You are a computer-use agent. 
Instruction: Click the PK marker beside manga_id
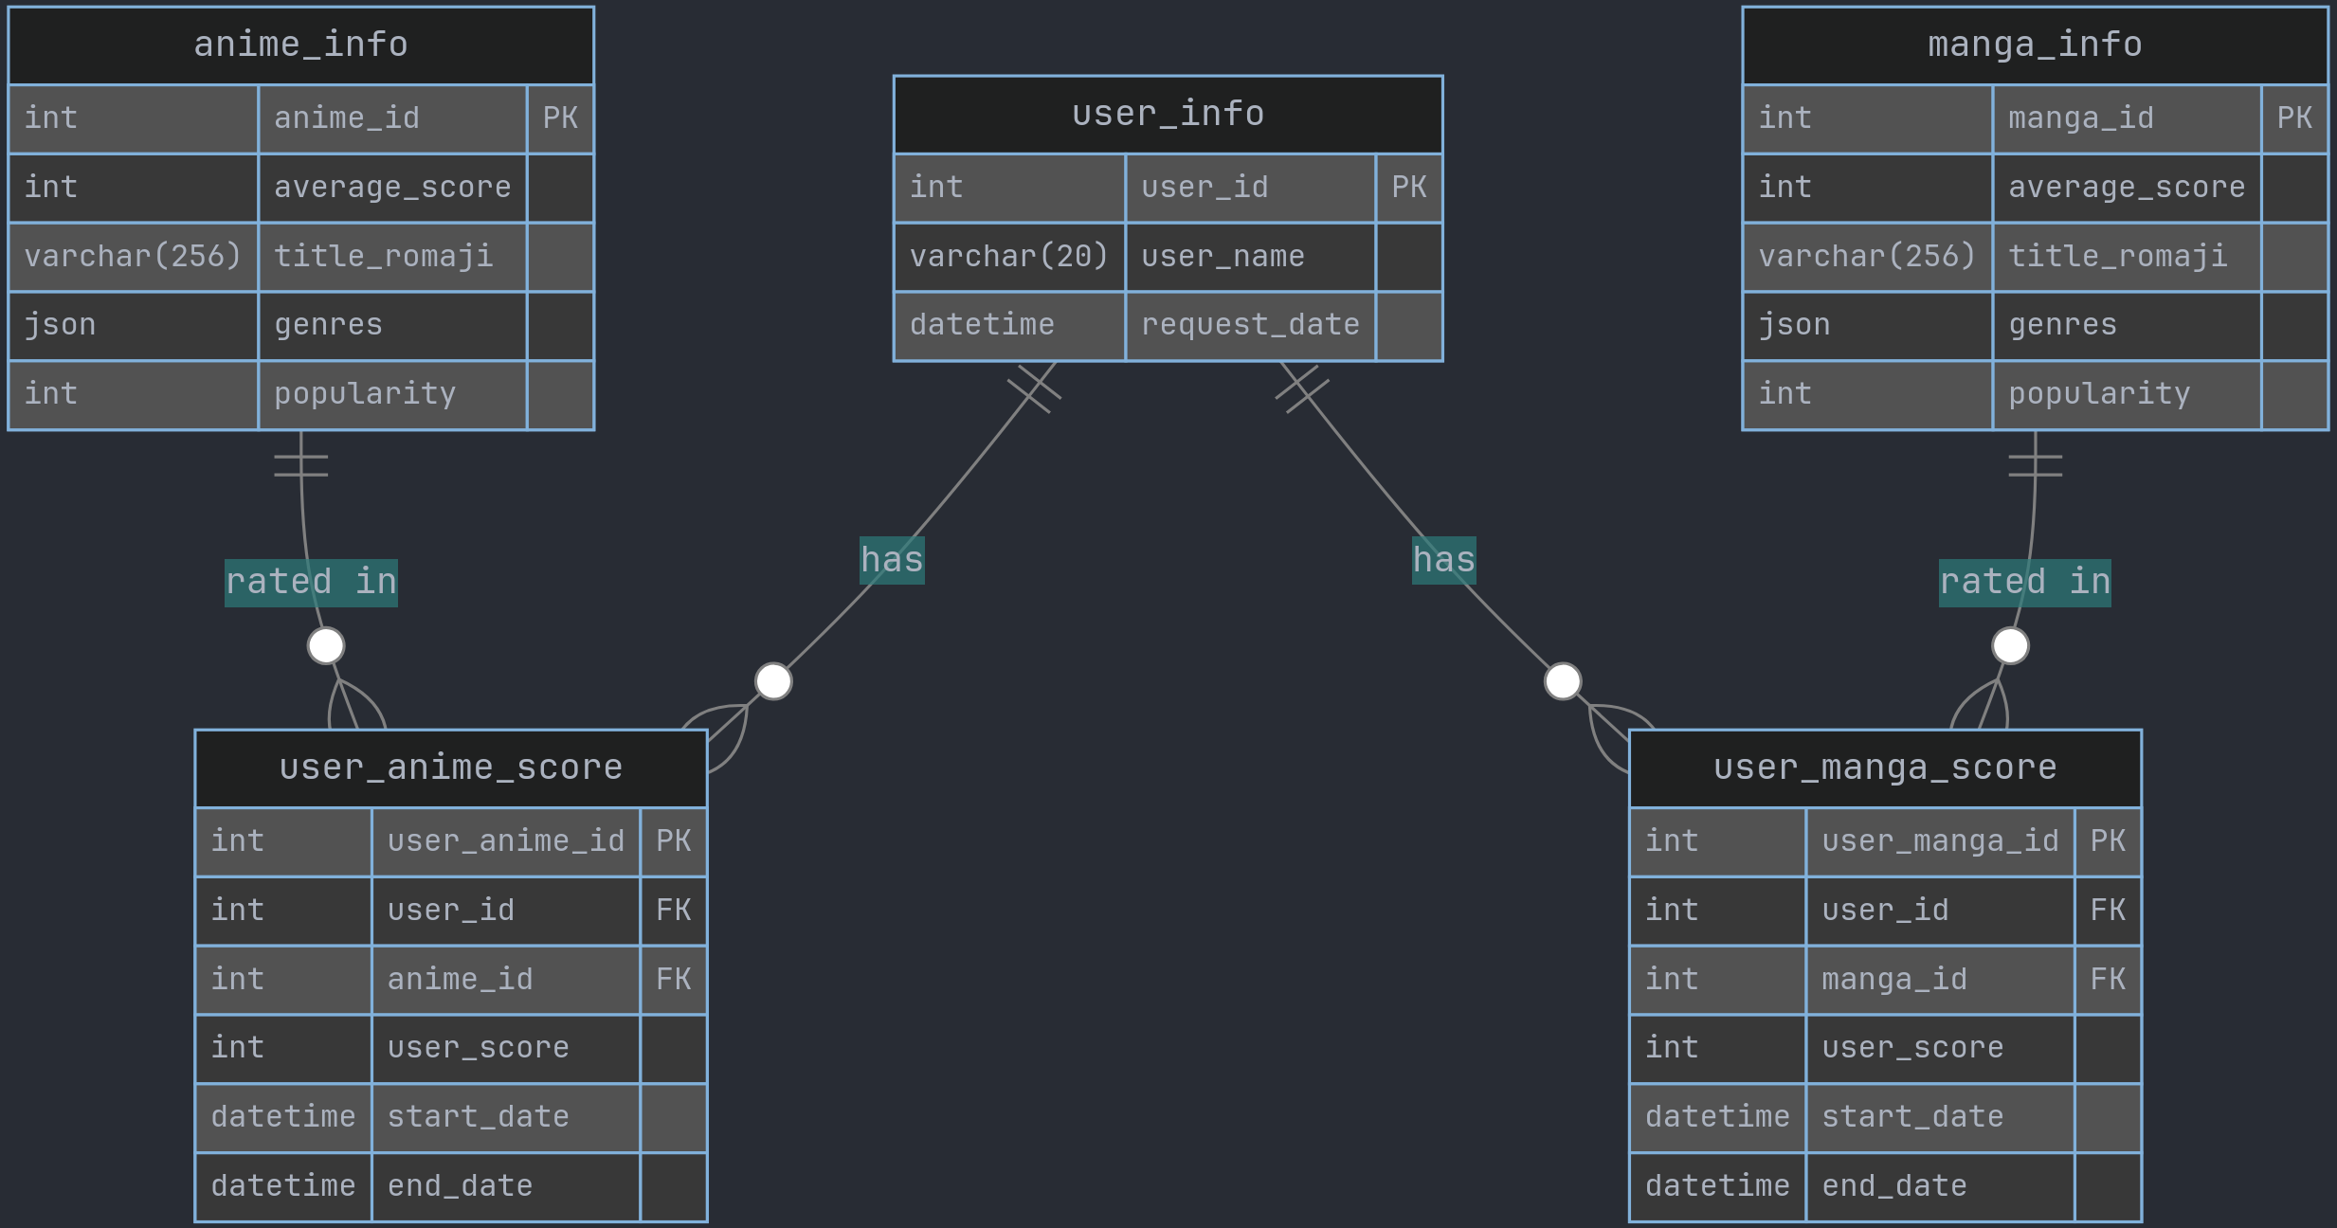tap(2294, 118)
